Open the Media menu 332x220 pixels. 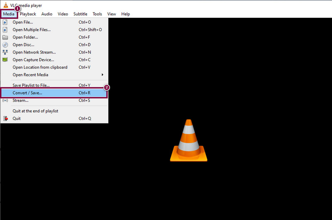click(x=9, y=14)
